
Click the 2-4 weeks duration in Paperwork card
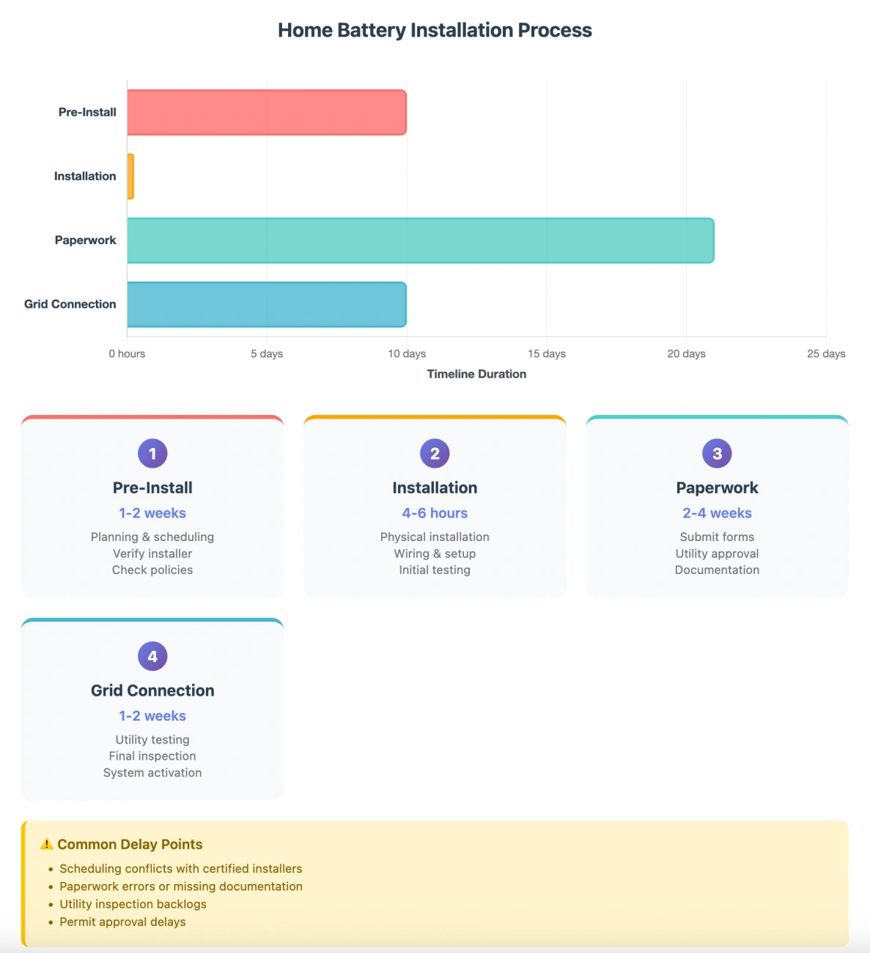(x=717, y=513)
